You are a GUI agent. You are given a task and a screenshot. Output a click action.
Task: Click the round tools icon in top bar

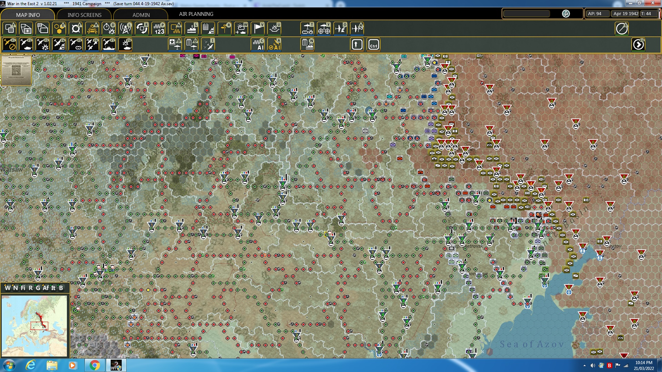(x=566, y=13)
